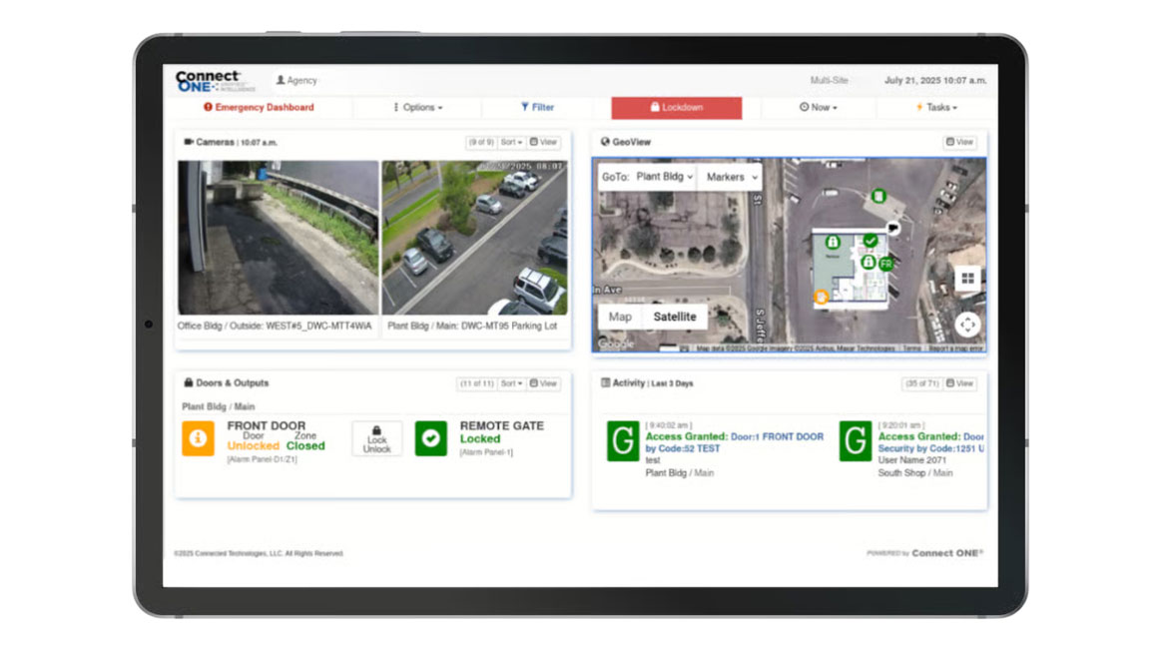Open the Now time range dropdown
This screenshot has height=657, width=1168.
tap(819, 107)
